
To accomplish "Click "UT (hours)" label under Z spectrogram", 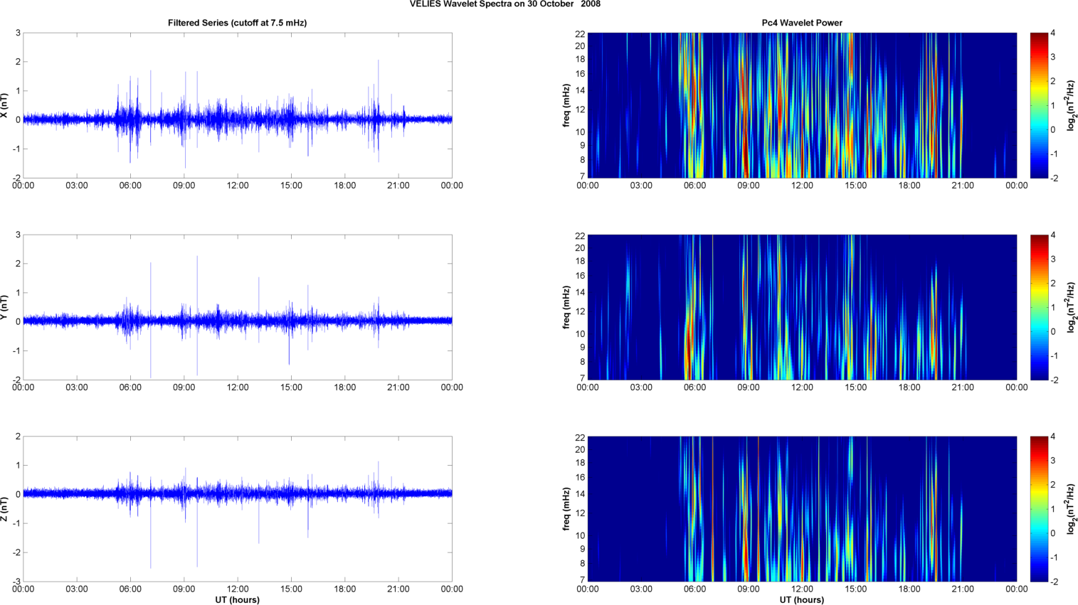I will click(801, 599).
